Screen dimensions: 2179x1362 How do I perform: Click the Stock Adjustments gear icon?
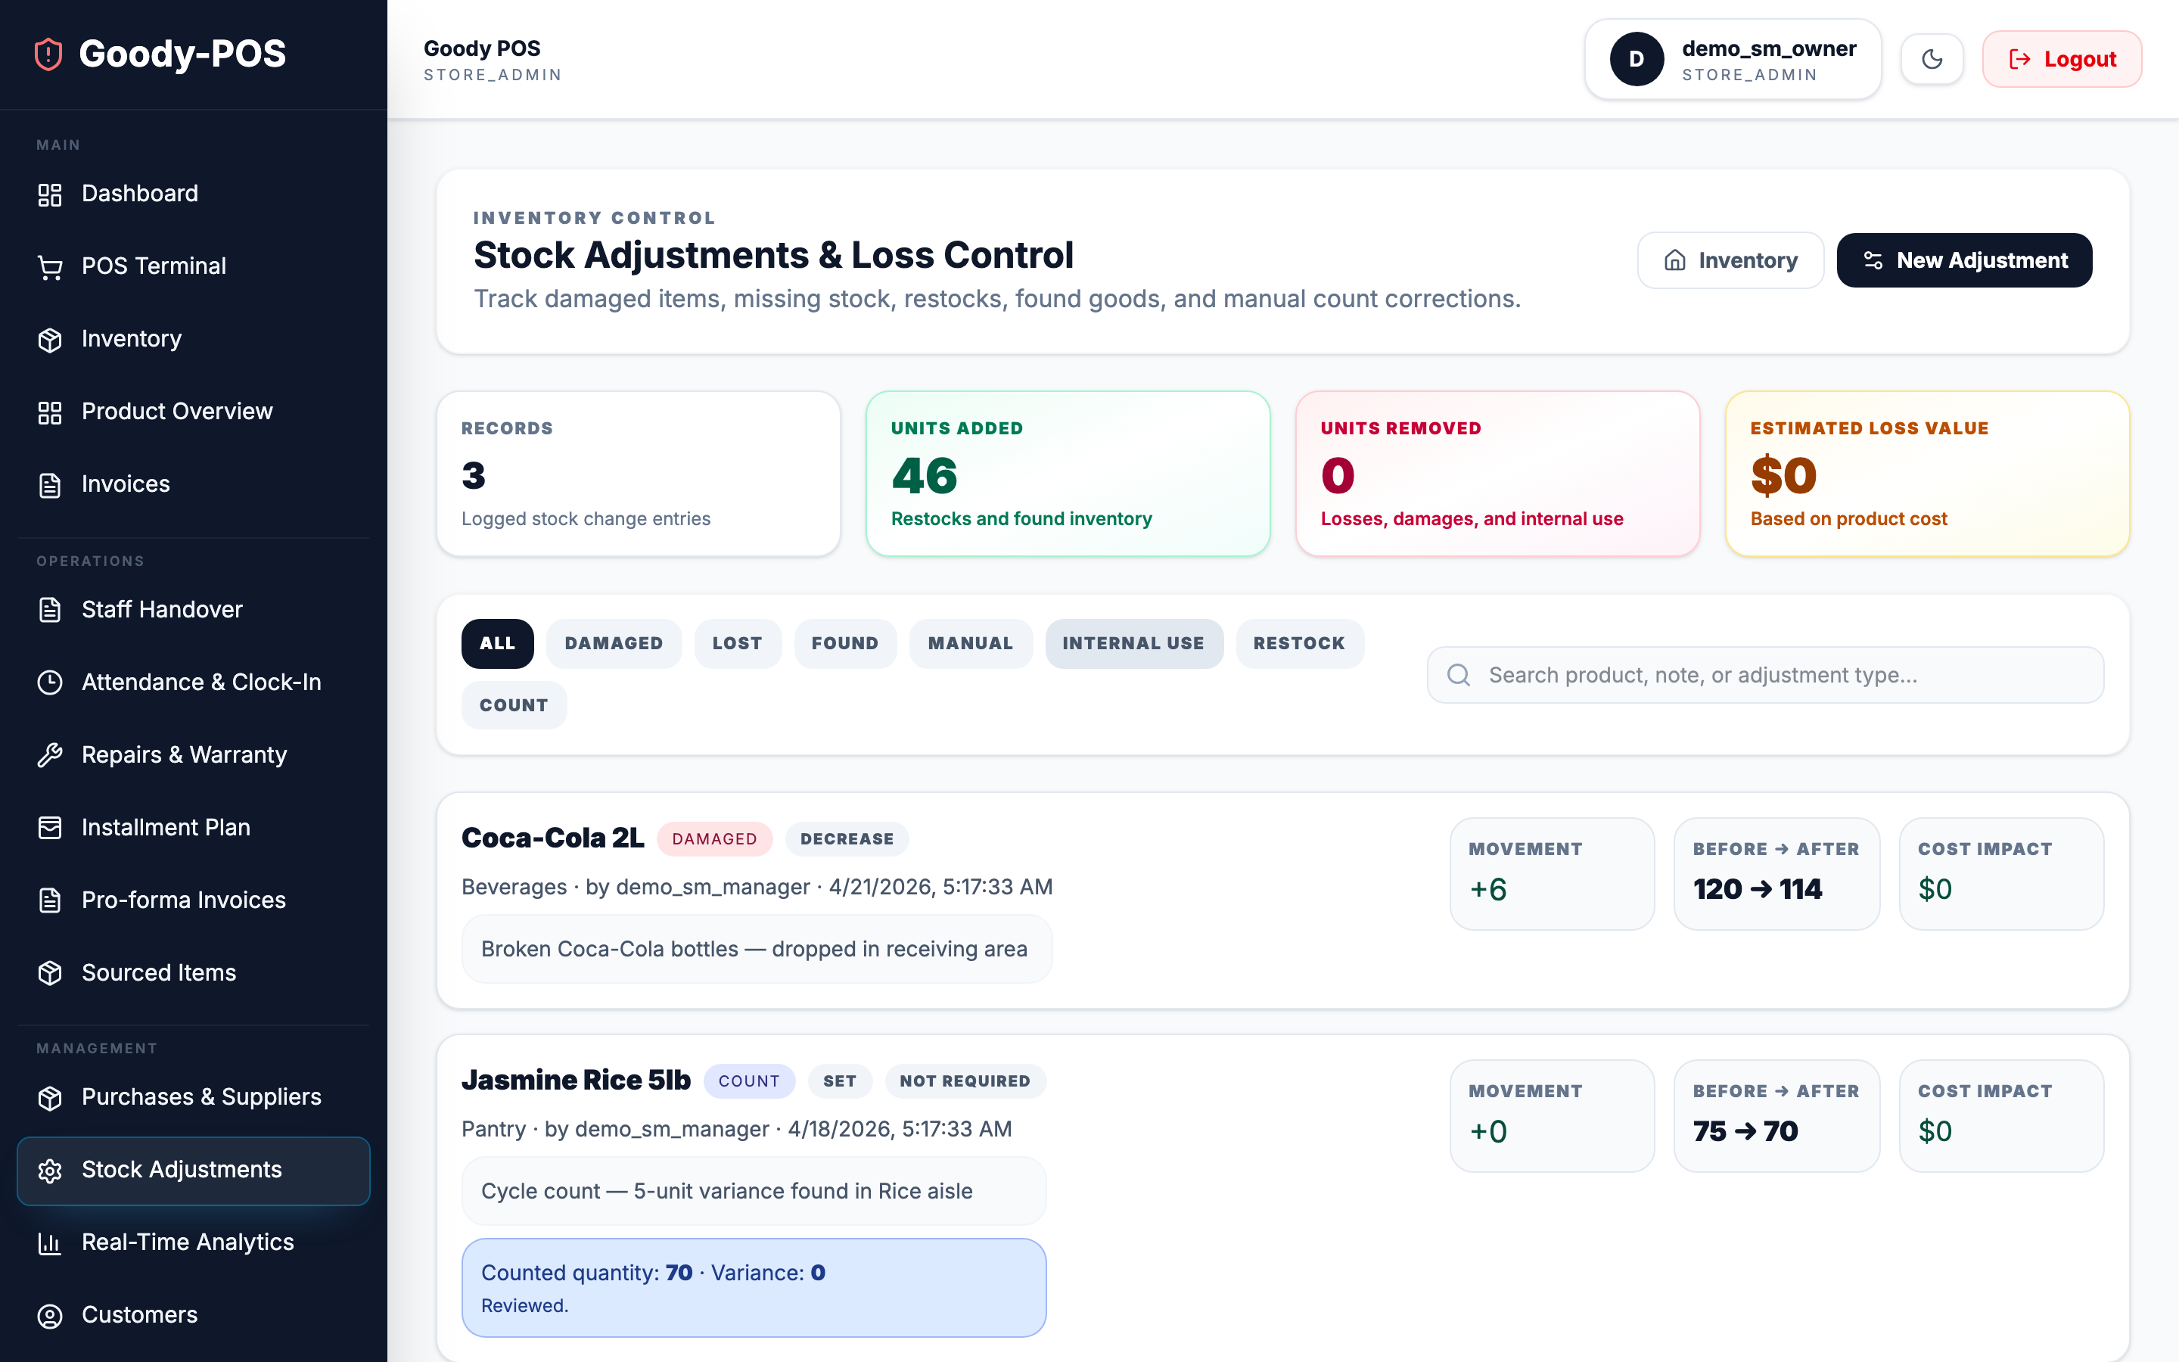coord(48,1170)
